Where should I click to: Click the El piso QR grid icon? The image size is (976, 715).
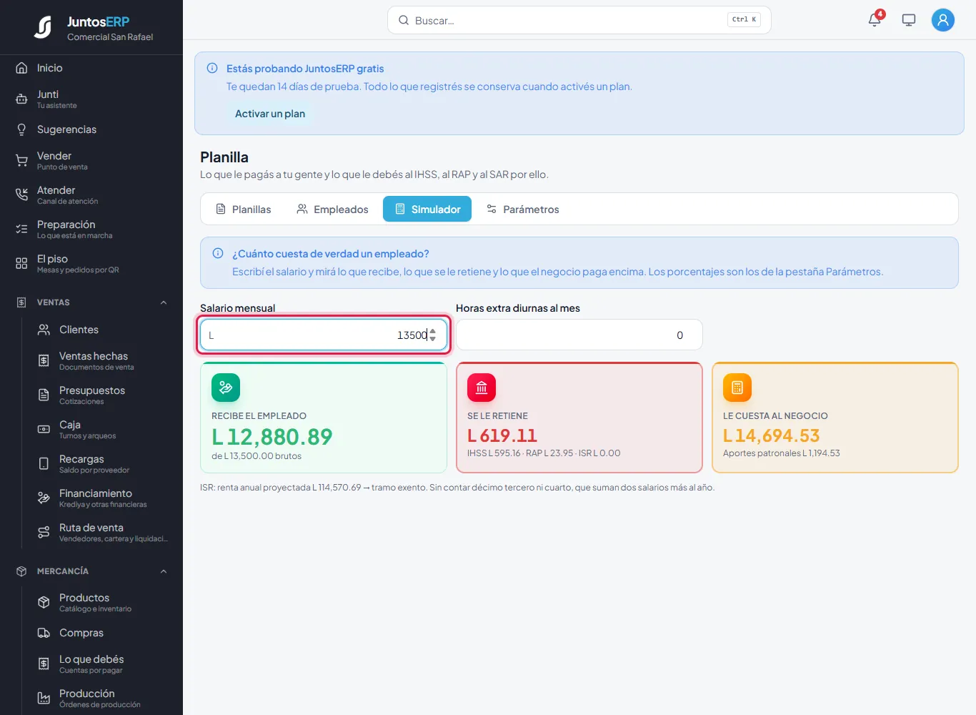[x=21, y=264]
